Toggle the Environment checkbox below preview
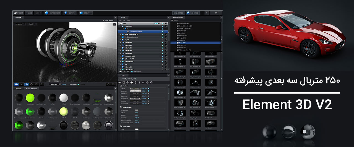Viewport: 354px width, 147px height. [x=78, y=85]
